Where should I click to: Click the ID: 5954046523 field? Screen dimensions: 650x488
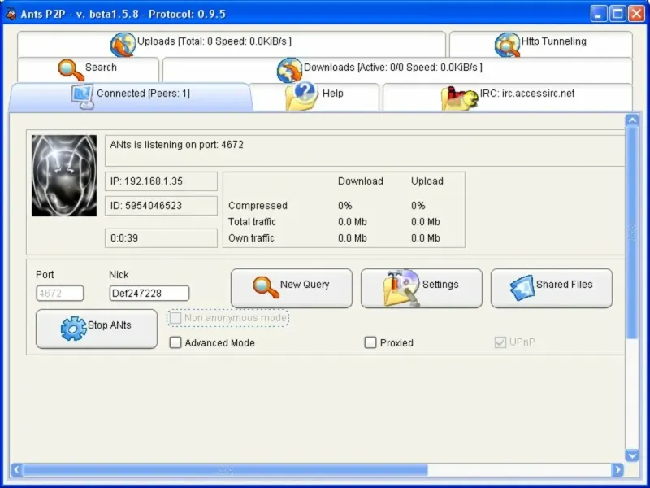161,206
